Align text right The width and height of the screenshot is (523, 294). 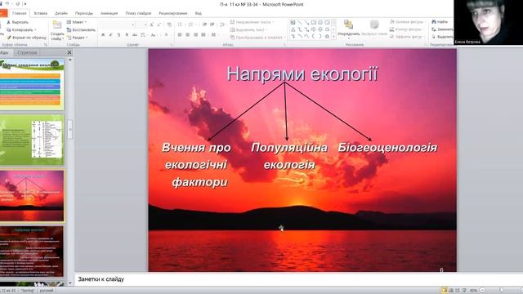pos(196,34)
